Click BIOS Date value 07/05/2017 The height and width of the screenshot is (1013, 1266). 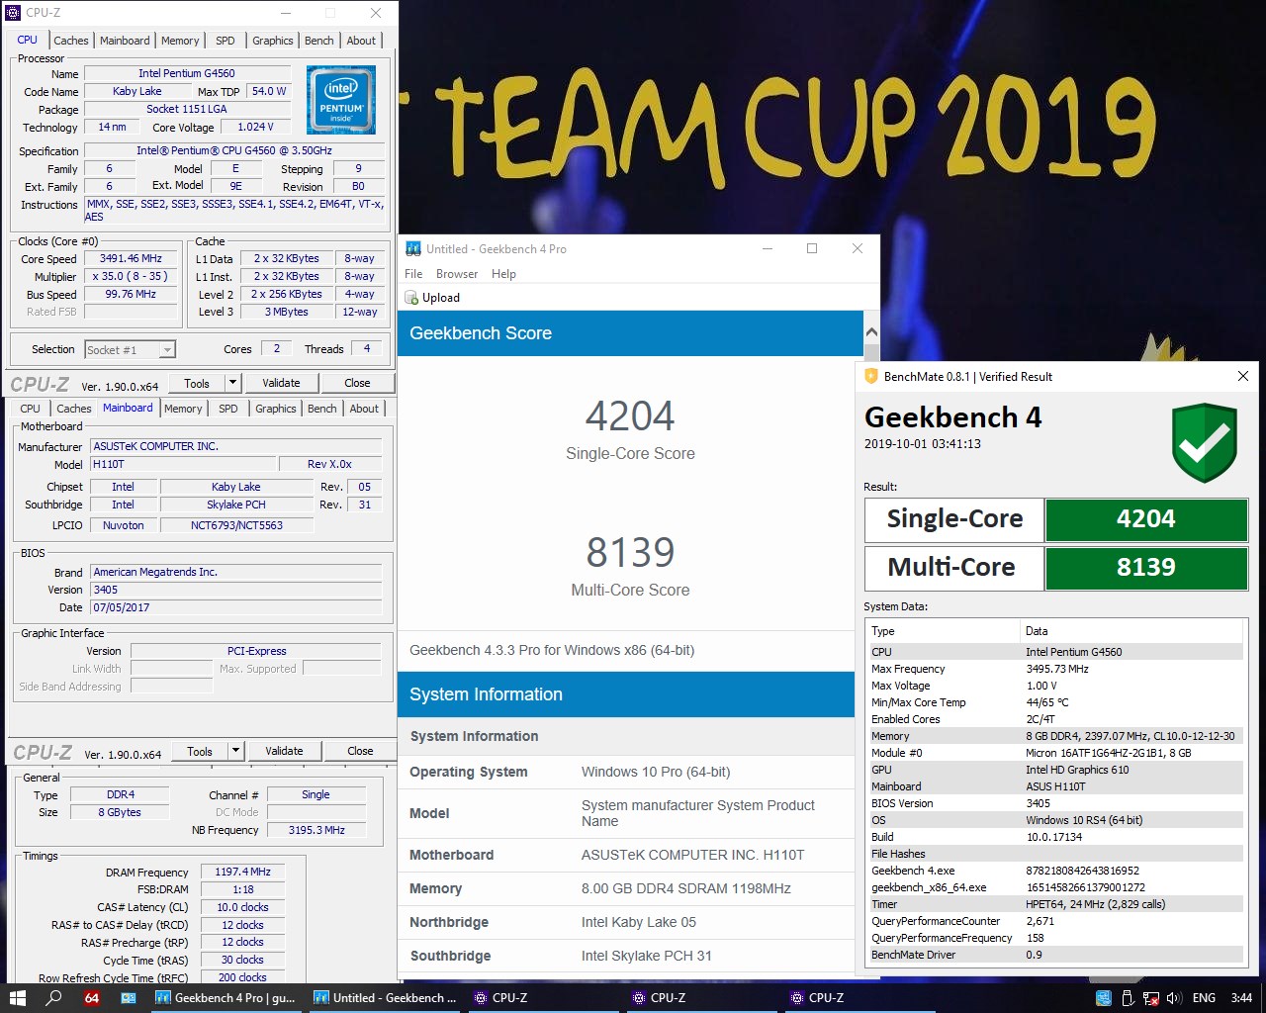pos(236,607)
